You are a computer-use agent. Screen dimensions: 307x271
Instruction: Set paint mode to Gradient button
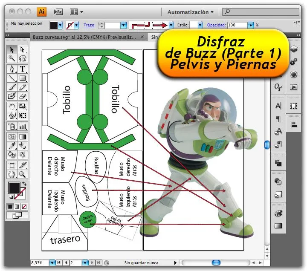click(x=17, y=207)
